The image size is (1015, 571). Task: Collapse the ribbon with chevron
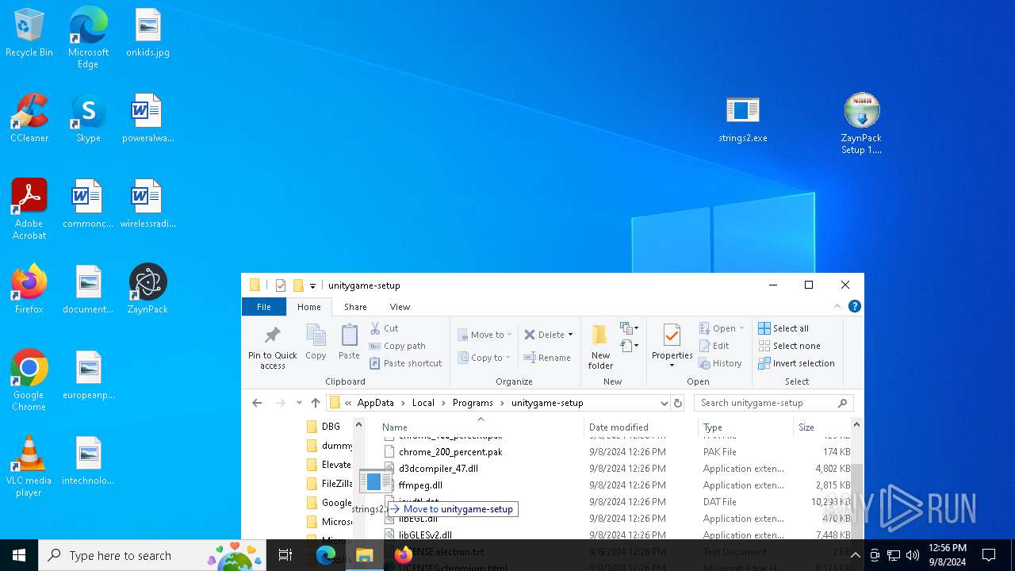[837, 307]
